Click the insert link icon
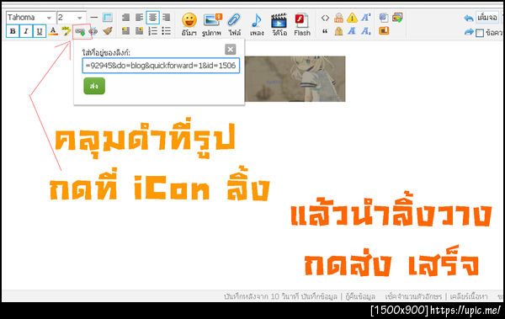The width and height of the screenshot is (505, 319). tap(80, 32)
